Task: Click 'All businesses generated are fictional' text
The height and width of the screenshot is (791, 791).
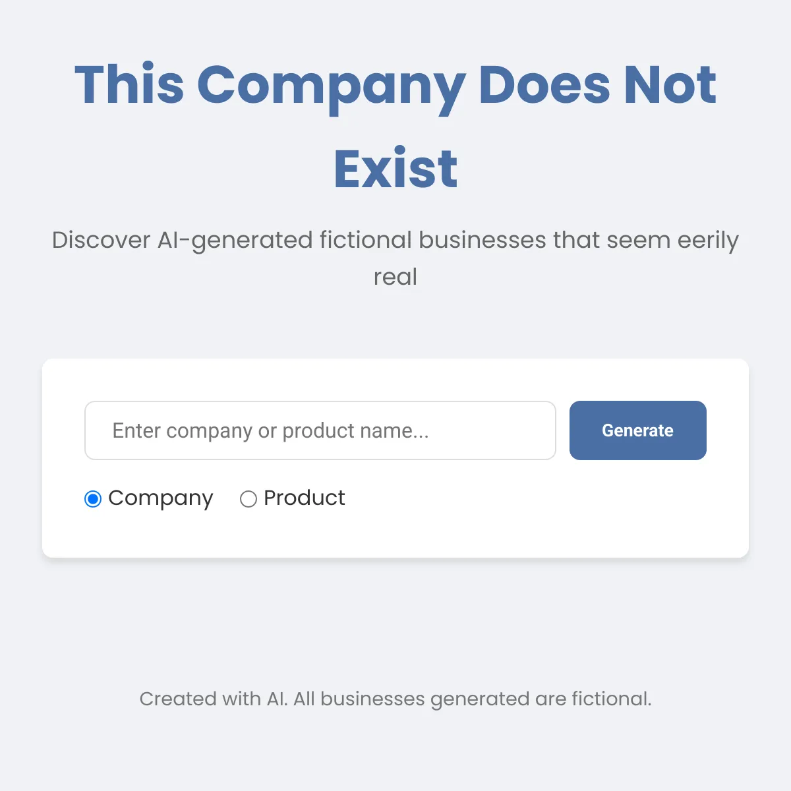Action: click(473, 699)
